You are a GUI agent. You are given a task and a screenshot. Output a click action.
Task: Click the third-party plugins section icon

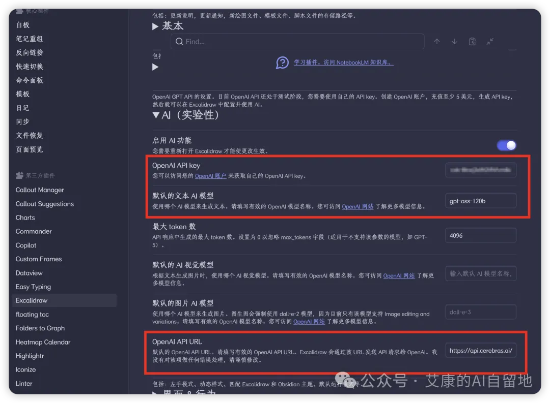point(20,175)
